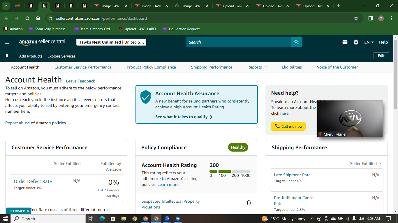Image resolution: width=398 pixels, height=223 pixels.
Task: Click the Cheryl Muriel video thumbnail
Action: coord(350,118)
